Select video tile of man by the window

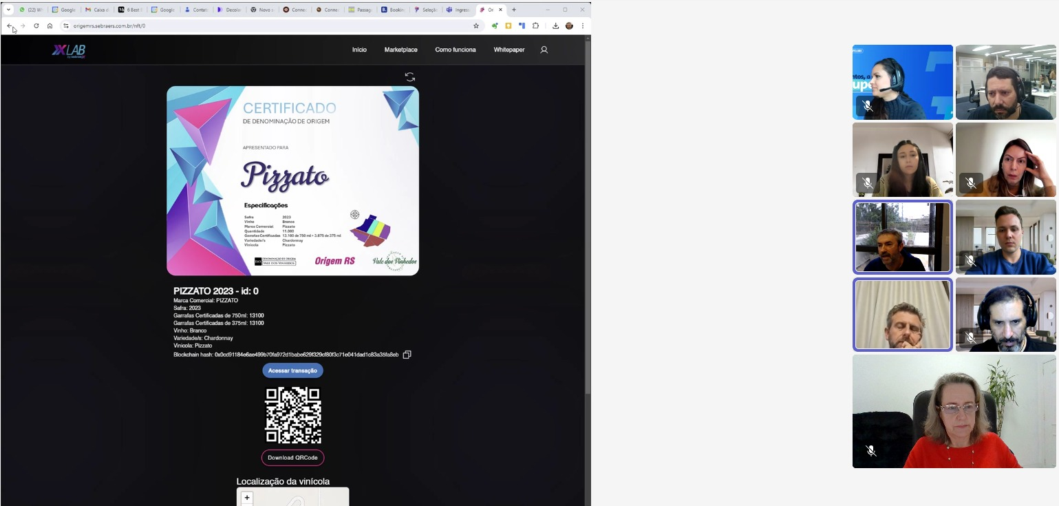pyautogui.click(x=903, y=237)
